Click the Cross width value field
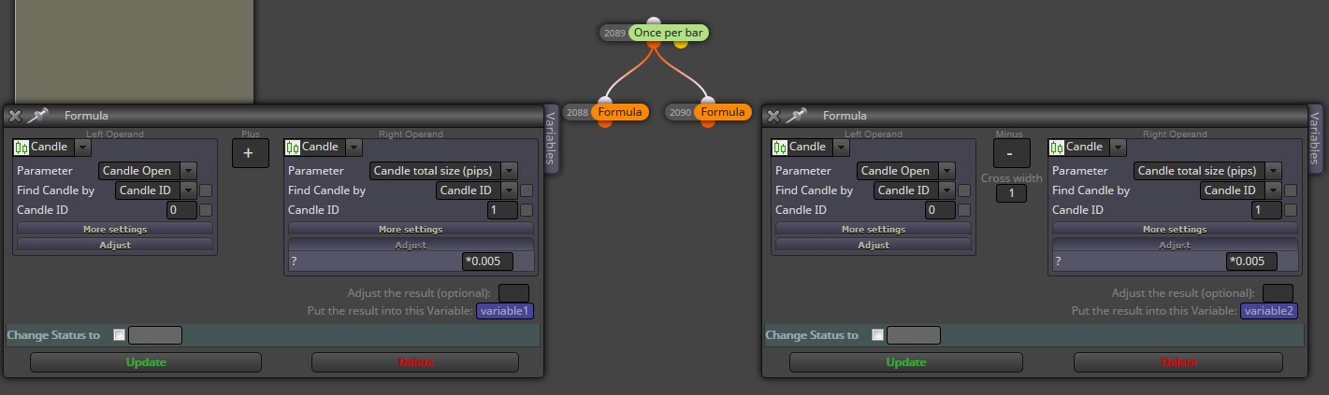 pos(1011,193)
